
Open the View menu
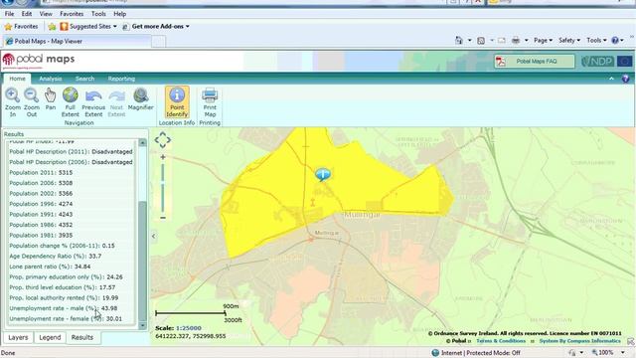pyautogui.click(x=46, y=14)
